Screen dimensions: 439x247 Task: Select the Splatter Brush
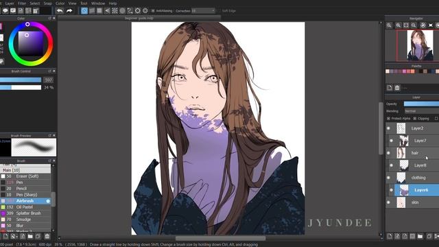(x=25, y=213)
